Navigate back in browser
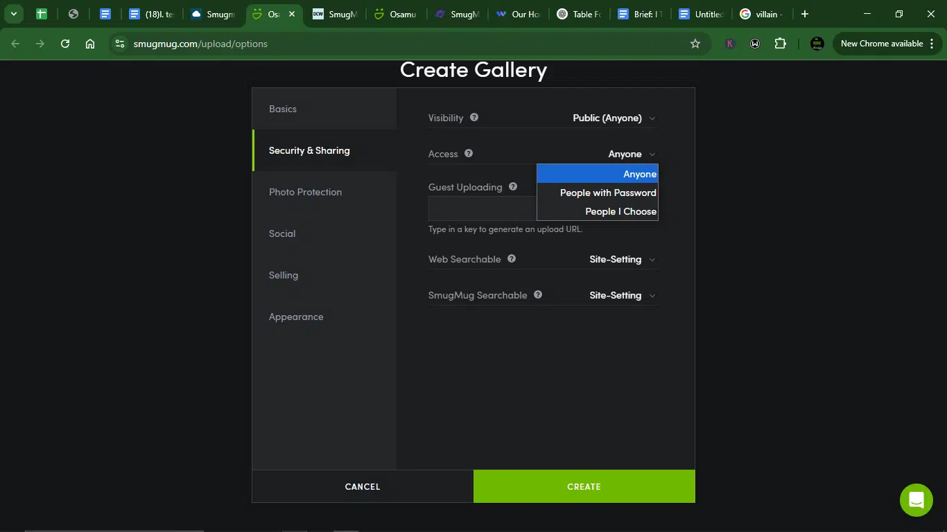Screen dimensions: 947x532 (x=16, y=44)
